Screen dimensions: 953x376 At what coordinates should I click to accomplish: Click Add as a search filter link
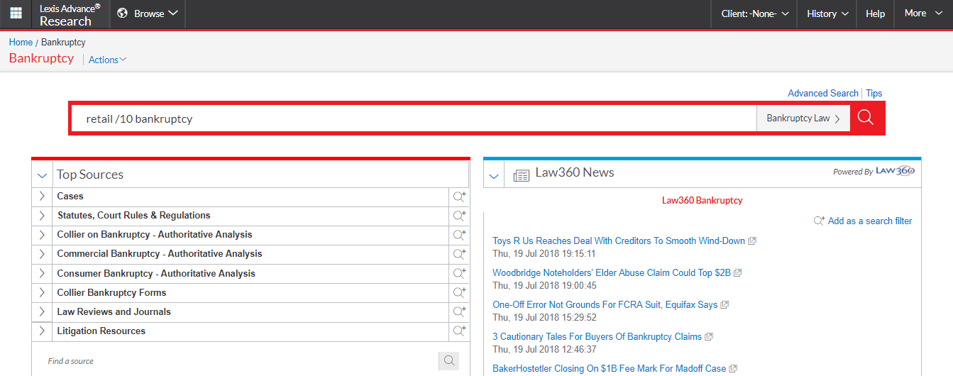tap(870, 221)
